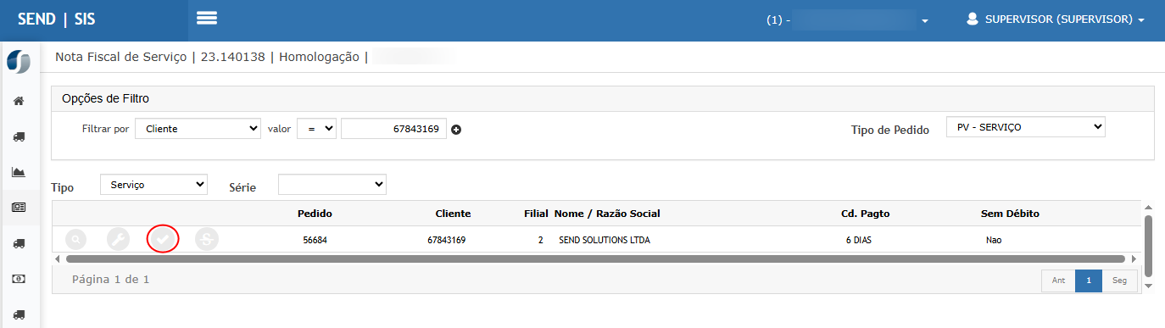Click the Página 1 de 1 text
This screenshot has height=328, width=1165.
coord(110,279)
